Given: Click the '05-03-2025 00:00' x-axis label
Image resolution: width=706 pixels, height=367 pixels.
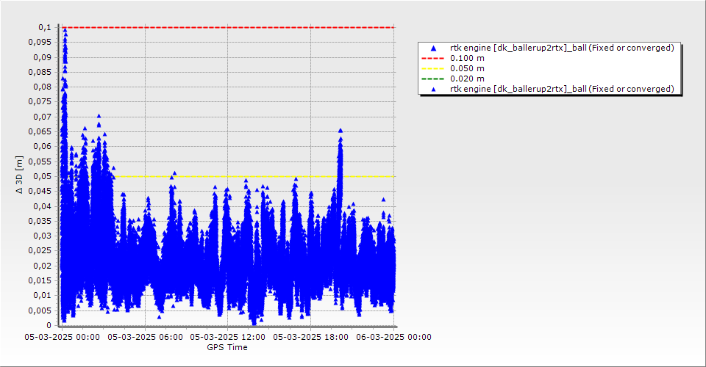Looking at the screenshot, I should tap(62, 337).
